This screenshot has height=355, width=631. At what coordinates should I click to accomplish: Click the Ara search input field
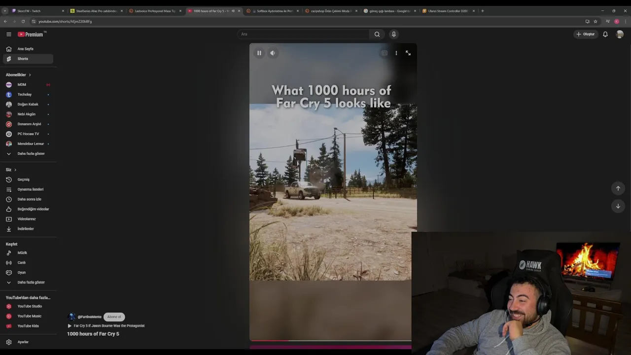303,34
